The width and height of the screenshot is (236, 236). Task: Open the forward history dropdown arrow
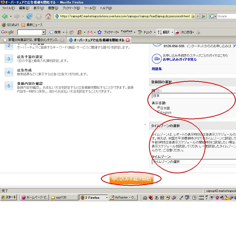23,16
